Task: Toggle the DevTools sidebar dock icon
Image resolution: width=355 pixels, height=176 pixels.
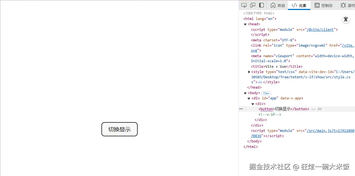Action: (x=261, y=5)
